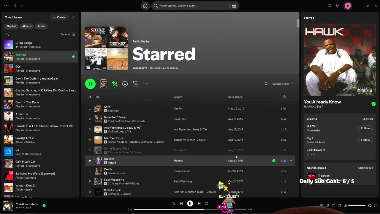The height and width of the screenshot is (214, 380).
Task: Invite collaborators to Starred playlist
Action: coord(135,84)
